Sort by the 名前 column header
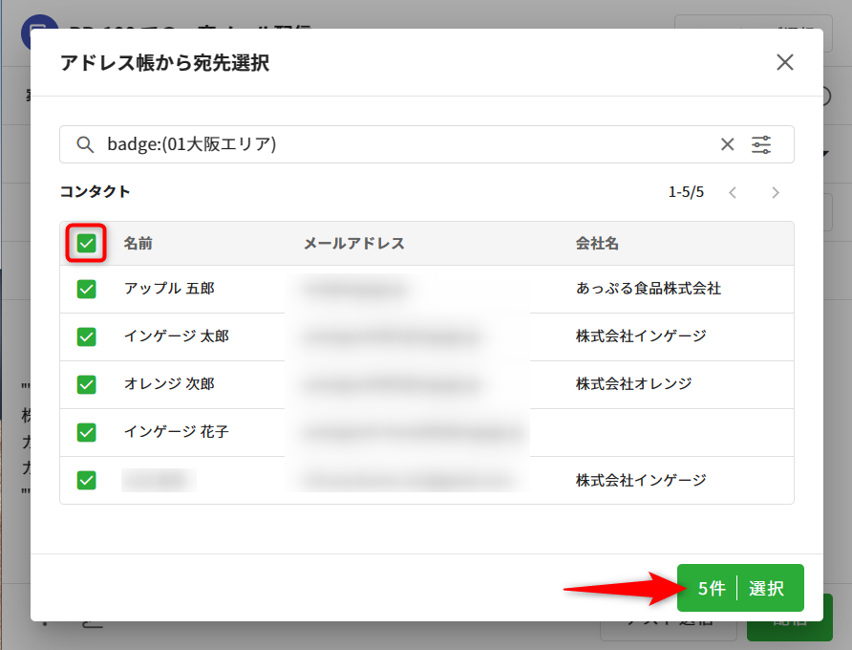852x650 pixels. click(x=138, y=244)
